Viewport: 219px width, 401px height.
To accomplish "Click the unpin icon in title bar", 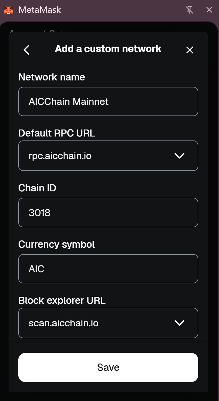I will point(189,10).
